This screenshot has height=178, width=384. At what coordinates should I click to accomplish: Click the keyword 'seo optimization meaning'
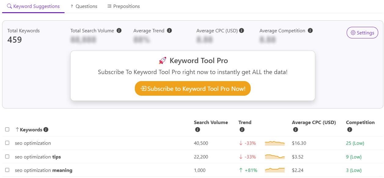(44, 170)
